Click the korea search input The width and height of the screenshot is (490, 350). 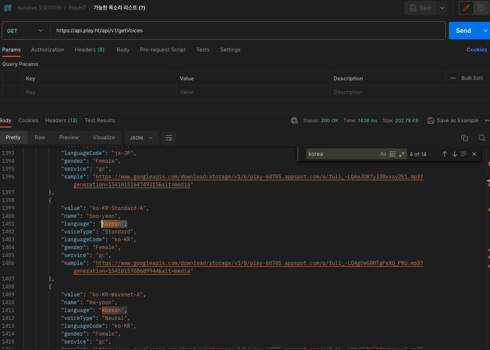click(x=342, y=154)
